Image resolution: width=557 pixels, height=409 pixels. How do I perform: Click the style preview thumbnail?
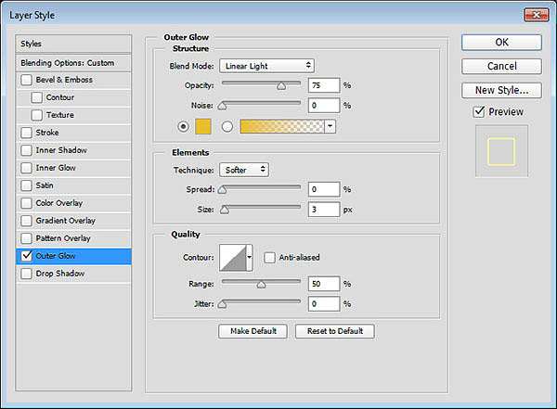click(x=501, y=151)
